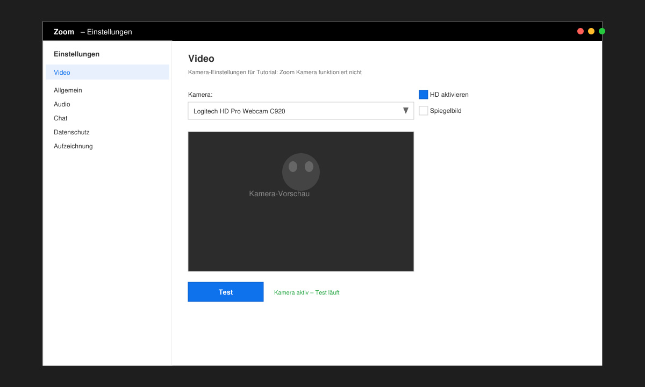Open the Kamera dropdown list
Image resolution: width=645 pixels, height=387 pixels.
(301, 111)
